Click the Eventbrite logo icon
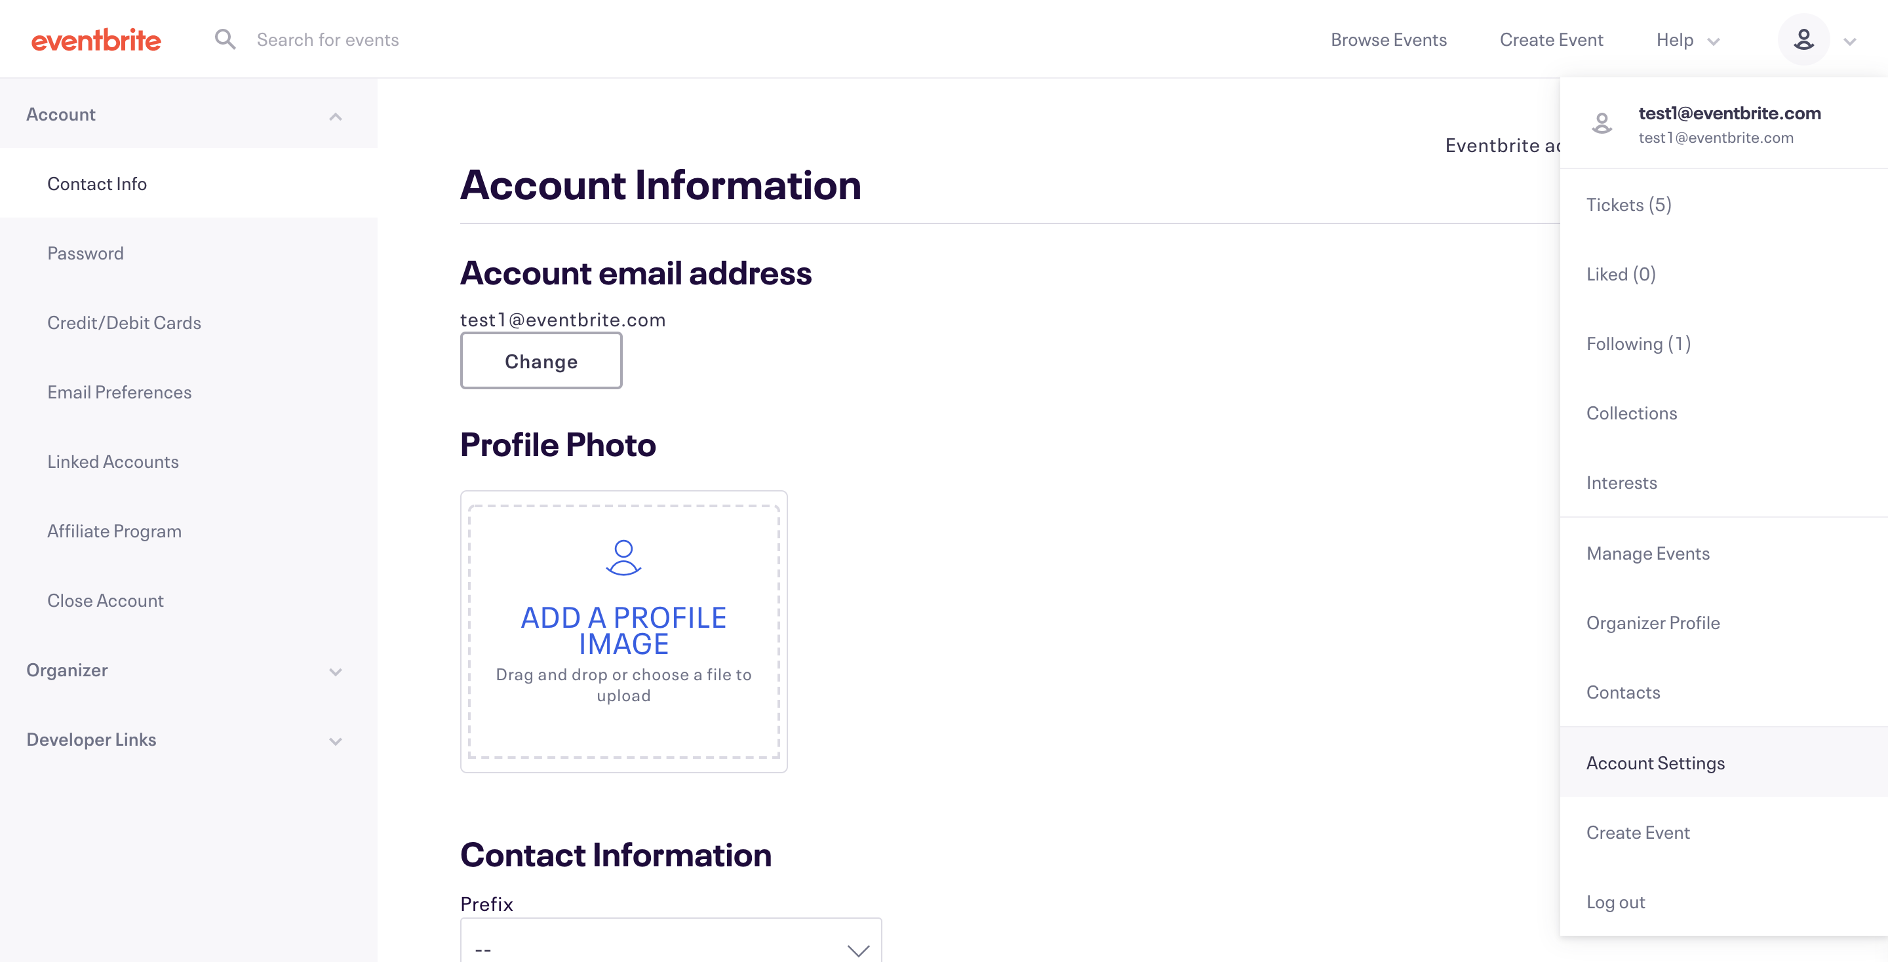 96,38
